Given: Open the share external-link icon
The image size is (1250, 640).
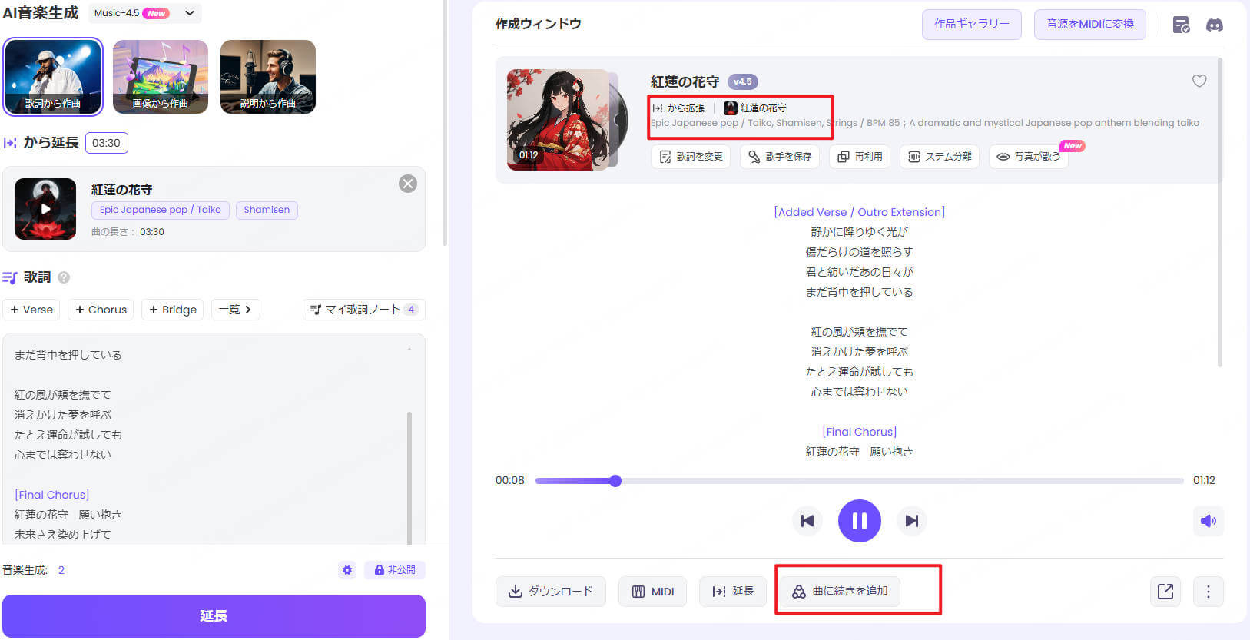Looking at the screenshot, I should point(1165,592).
